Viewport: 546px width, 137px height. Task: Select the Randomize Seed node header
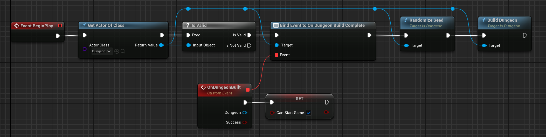tap(426, 20)
